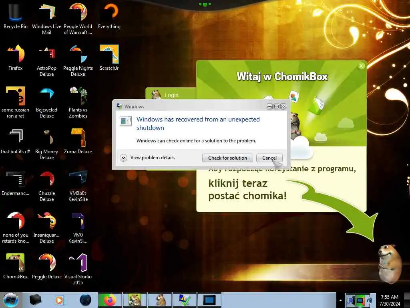Click the Login header in ChomikBox window

(171, 95)
